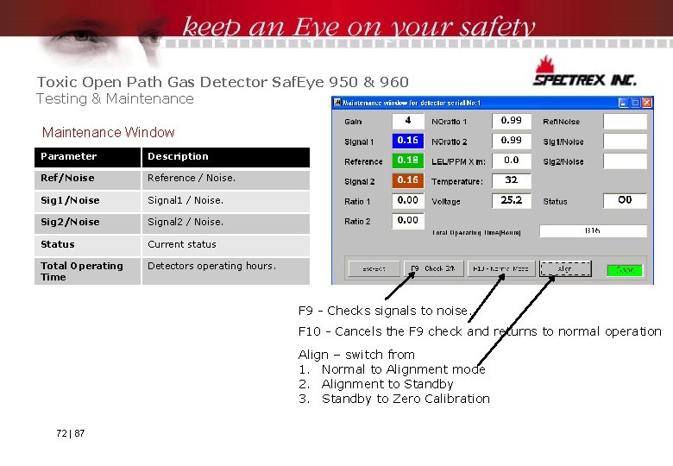
Task: Select the Ratio 2 value field
Action: pyautogui.click(x=408, y=221)
